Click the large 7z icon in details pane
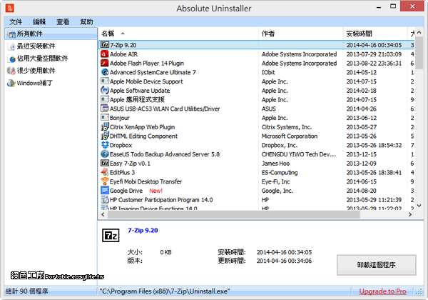Viewport: 428px width, 300px height. [111, 236]
